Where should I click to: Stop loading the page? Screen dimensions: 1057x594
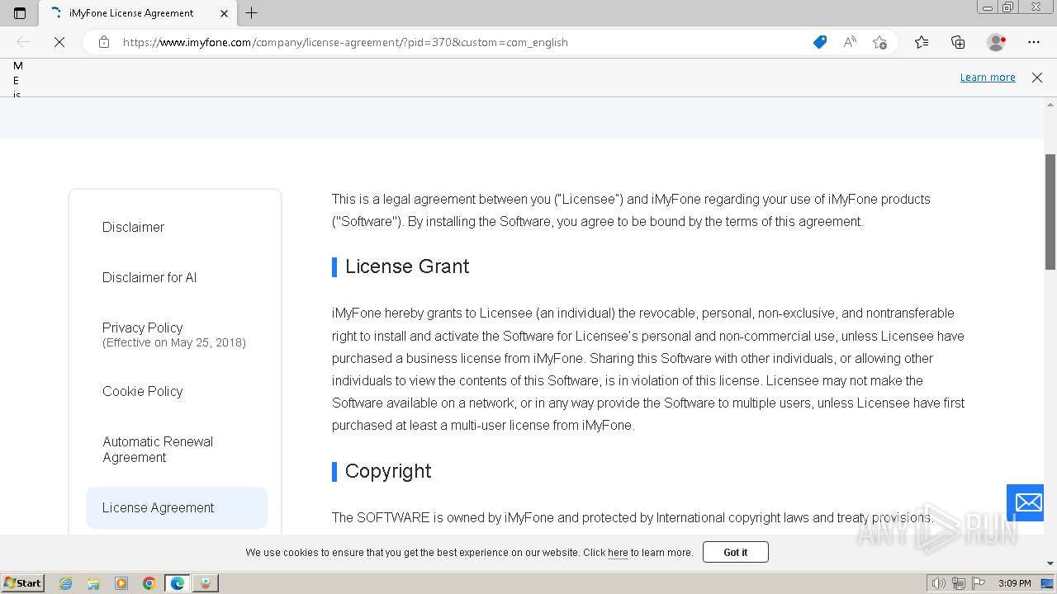(x=59, y=42)
